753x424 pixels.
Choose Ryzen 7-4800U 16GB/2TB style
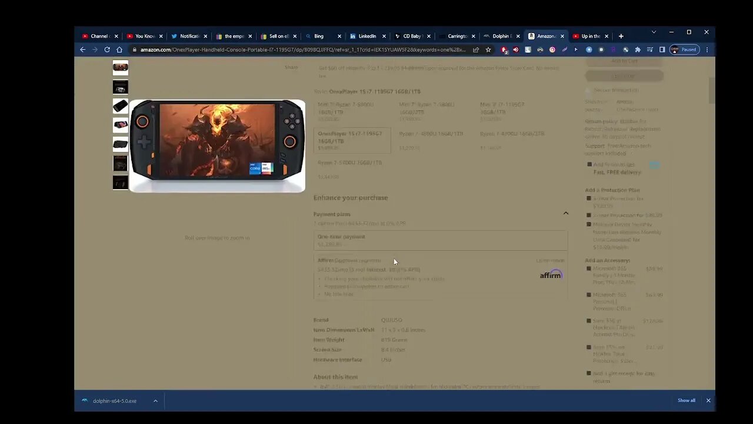(x=514, y=140)
